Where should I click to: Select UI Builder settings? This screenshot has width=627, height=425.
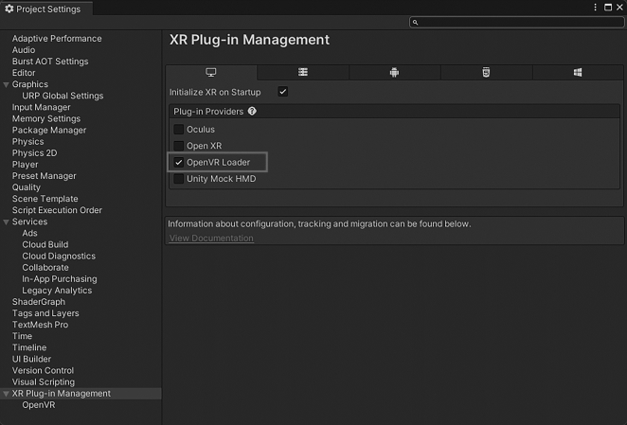[31, 359]
